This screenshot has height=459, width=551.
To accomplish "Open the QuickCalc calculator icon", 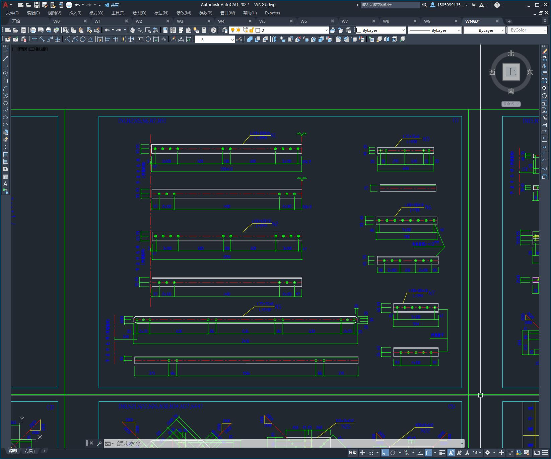I will tap(204, 30).
